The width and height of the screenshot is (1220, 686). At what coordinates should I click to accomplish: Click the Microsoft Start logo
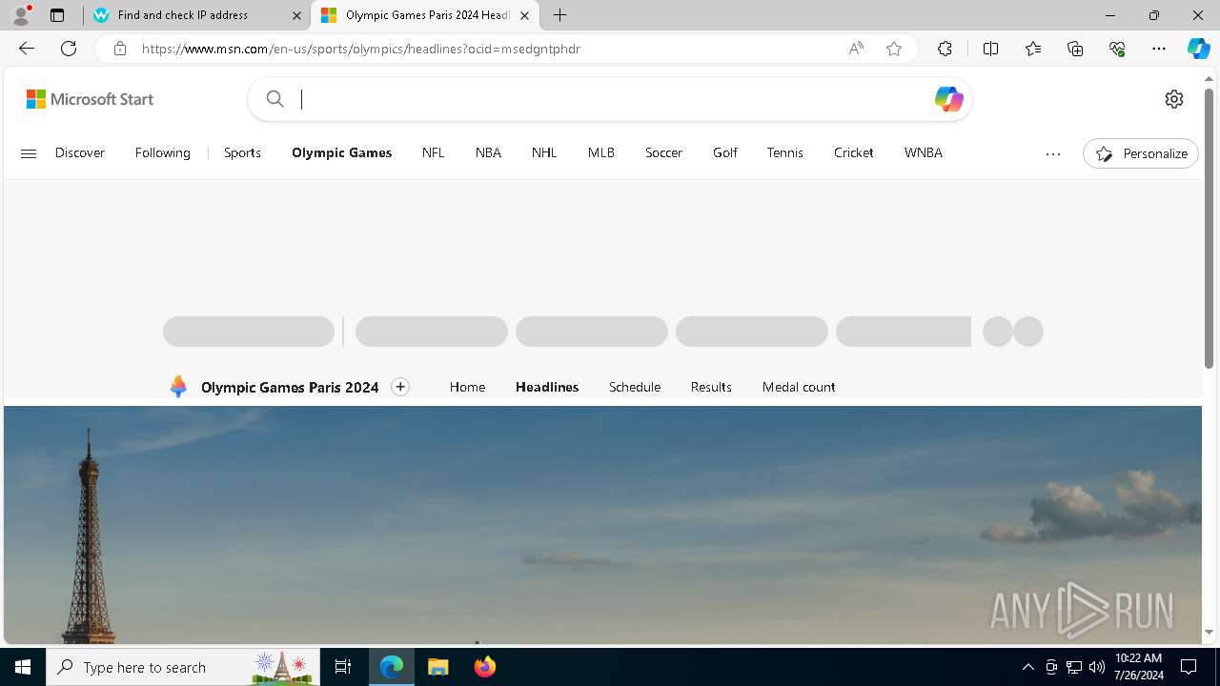[x=90, y=99]
